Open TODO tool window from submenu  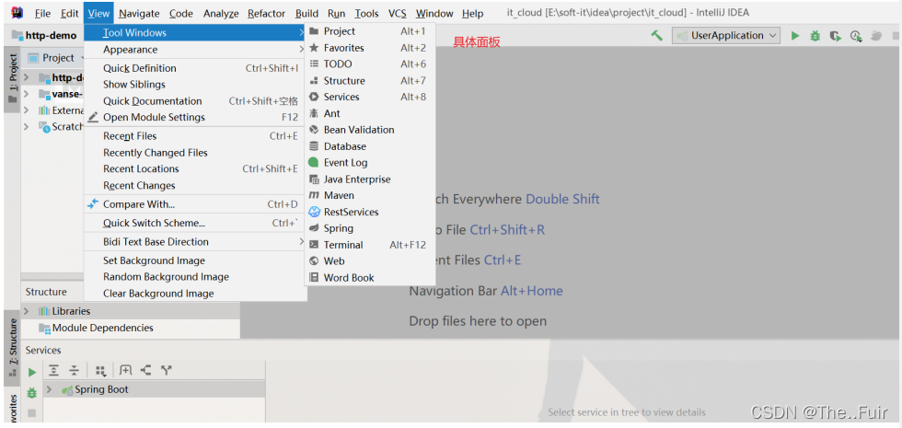[x=370, y=64]
